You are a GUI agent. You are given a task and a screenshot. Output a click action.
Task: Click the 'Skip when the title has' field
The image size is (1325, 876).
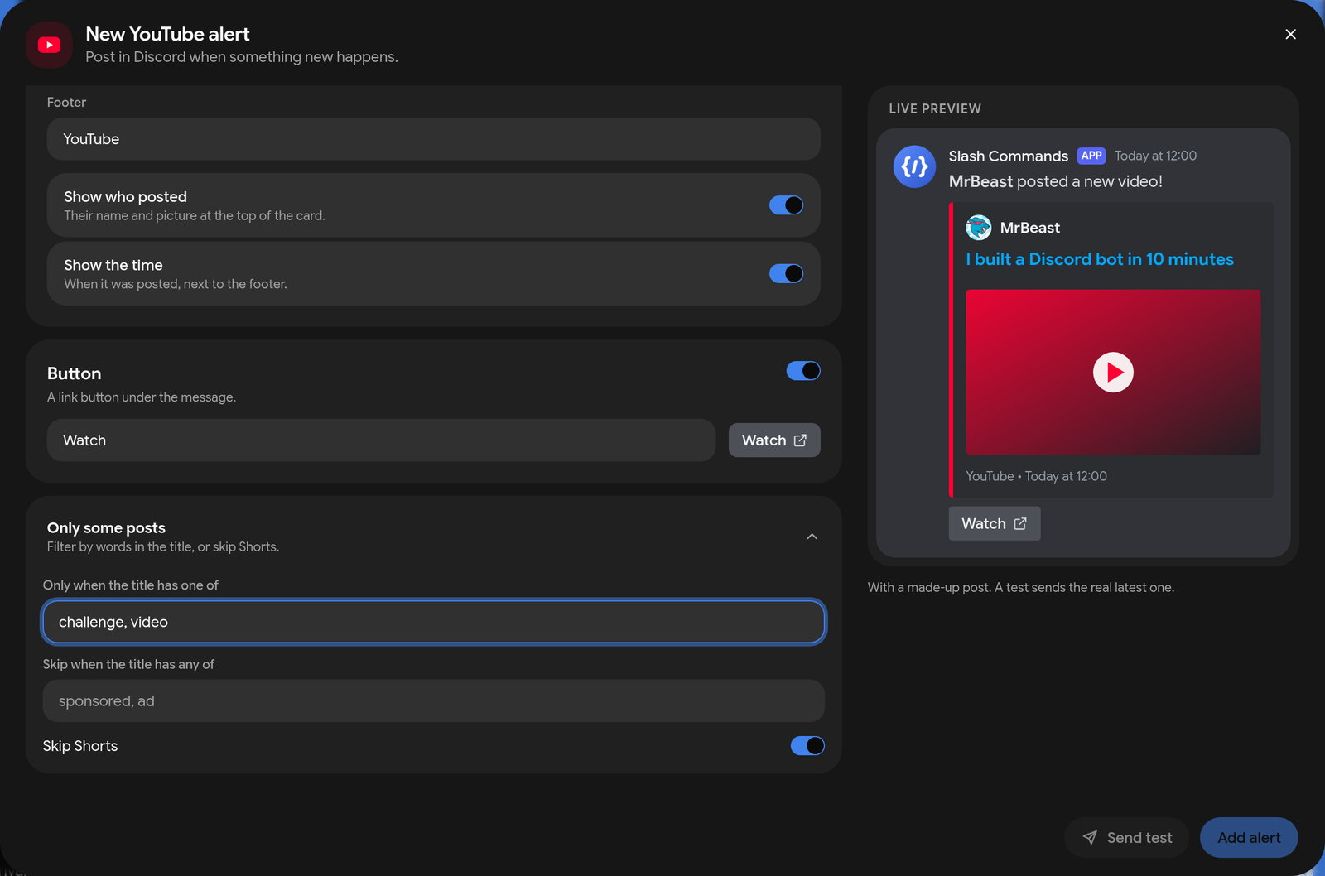(x=434, y=701)
